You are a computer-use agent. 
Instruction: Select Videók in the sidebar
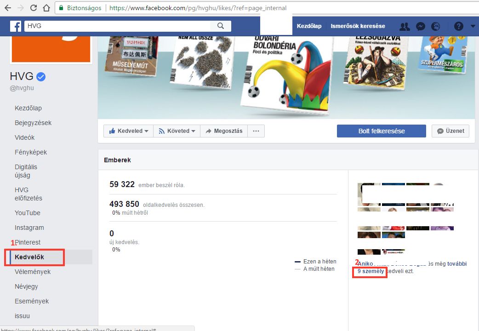(x=24, y=137)
